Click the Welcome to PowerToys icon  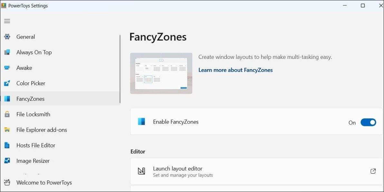[7, 182]
